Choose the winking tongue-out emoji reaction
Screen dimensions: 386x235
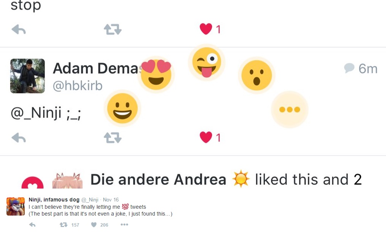point(206,62)
